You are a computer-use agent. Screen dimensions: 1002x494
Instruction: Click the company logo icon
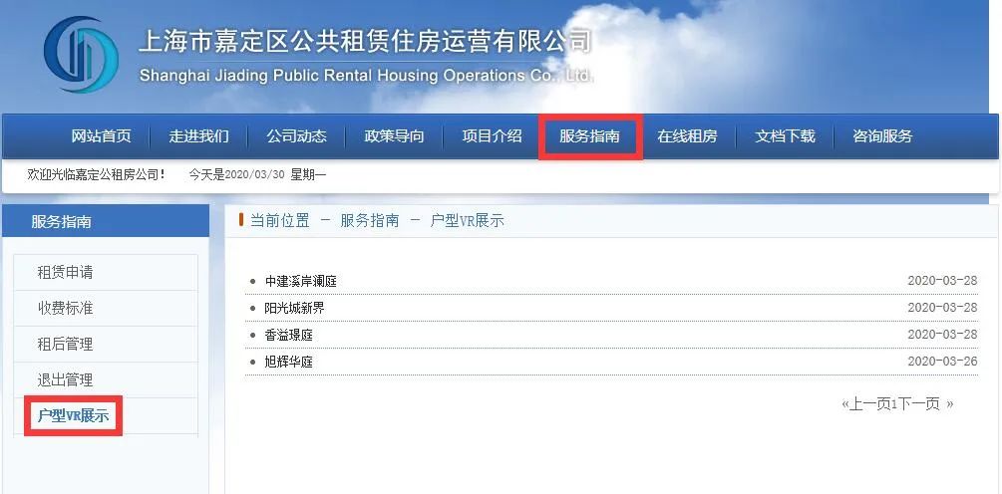pyautogui.click(x=81, y=54)
